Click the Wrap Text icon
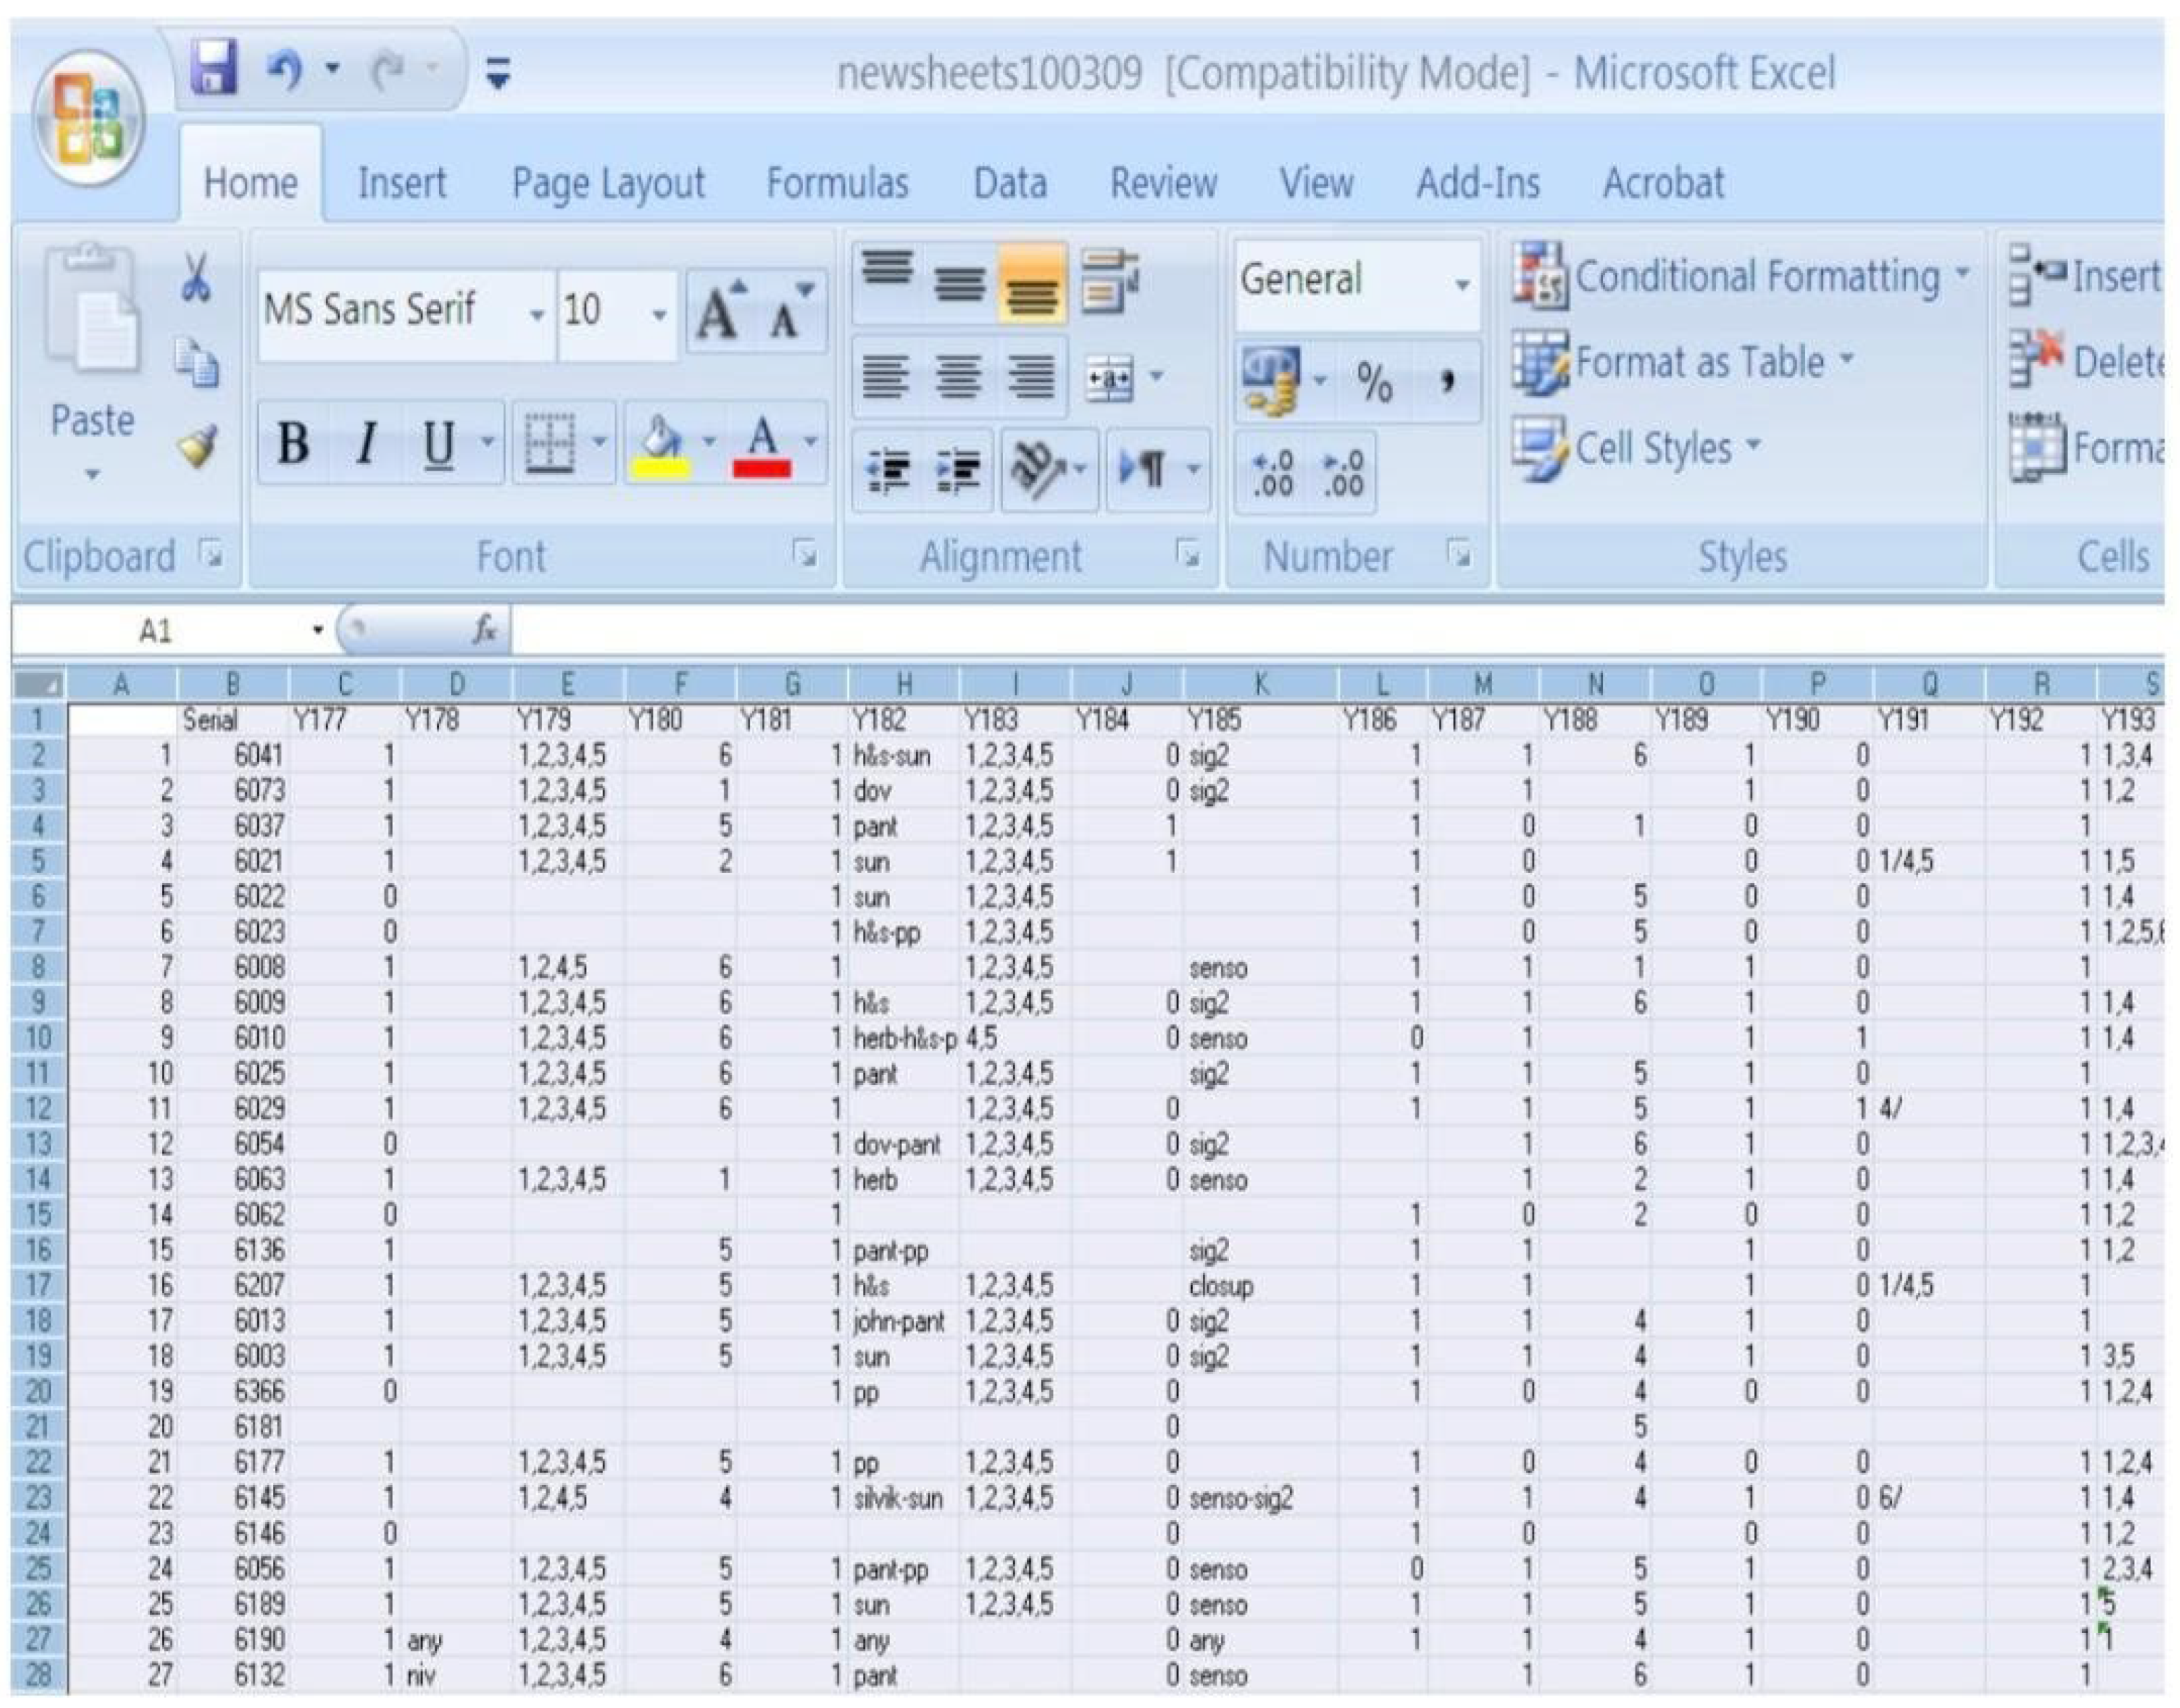The image size is (2180, 1708). tap(1109, 281)
